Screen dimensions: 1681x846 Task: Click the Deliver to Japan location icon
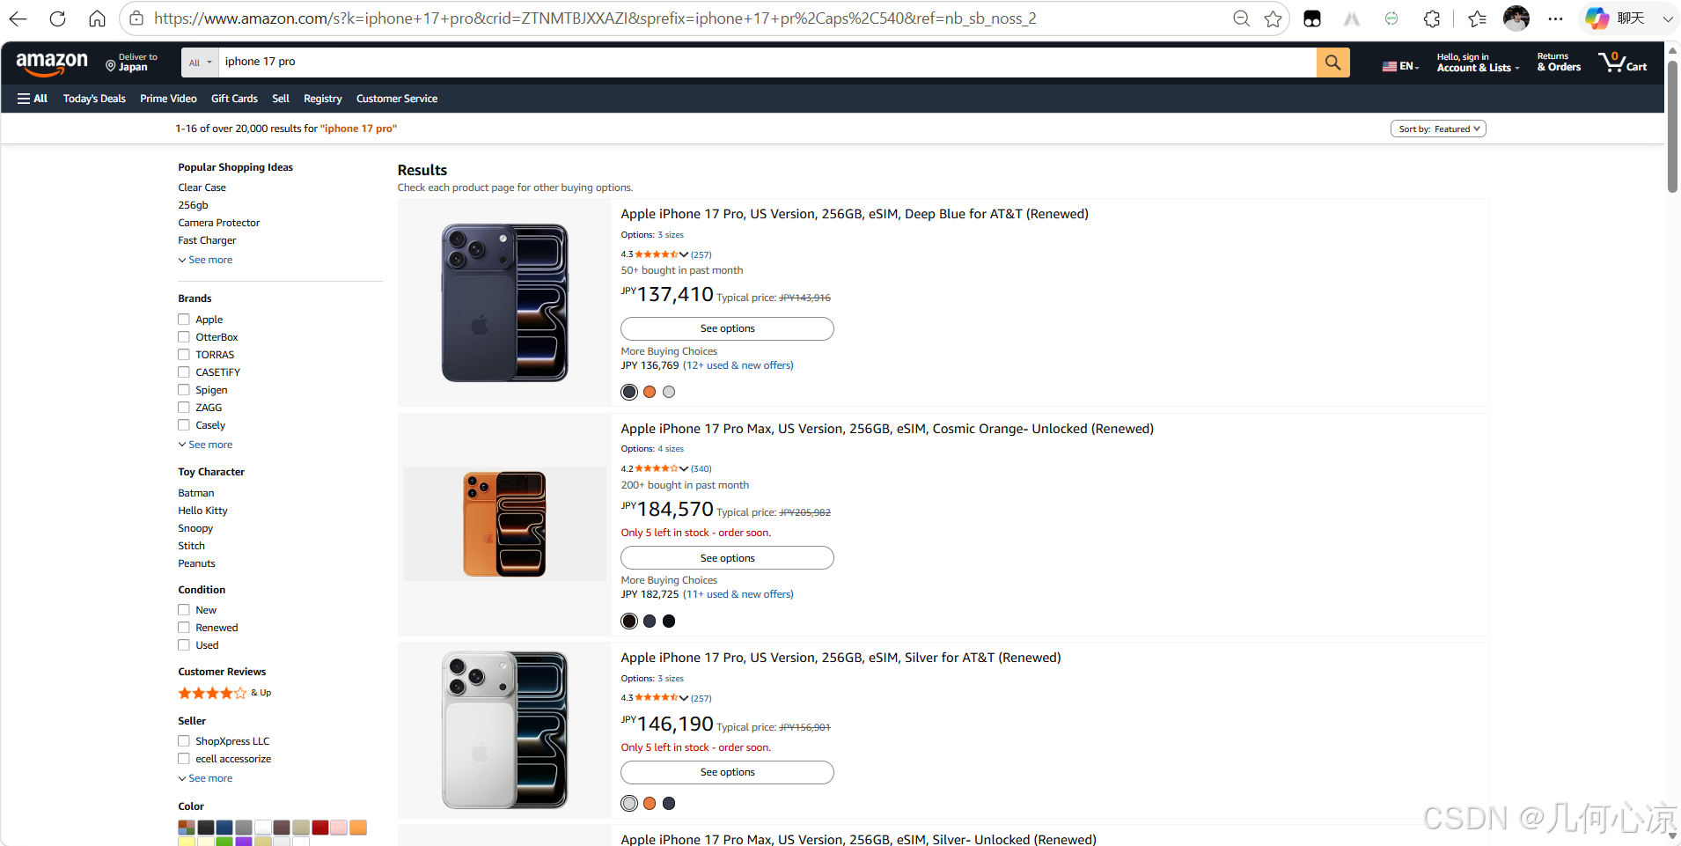click(111, 65)
